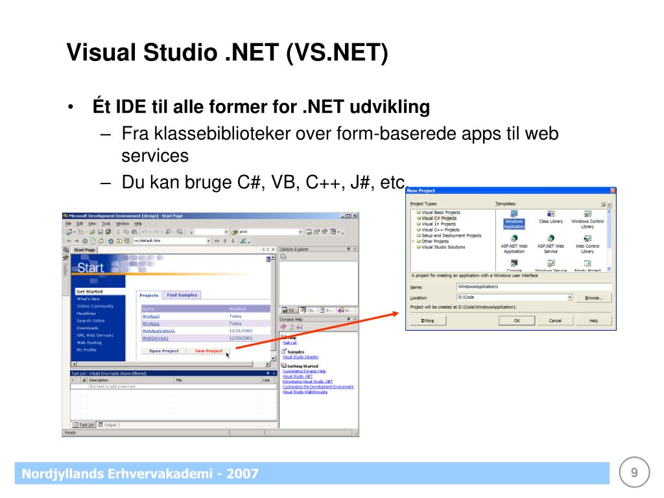Click Cancel in New Project dialog
The height and width of the screenshot is (498, 664).
click(x=555, y=320)
